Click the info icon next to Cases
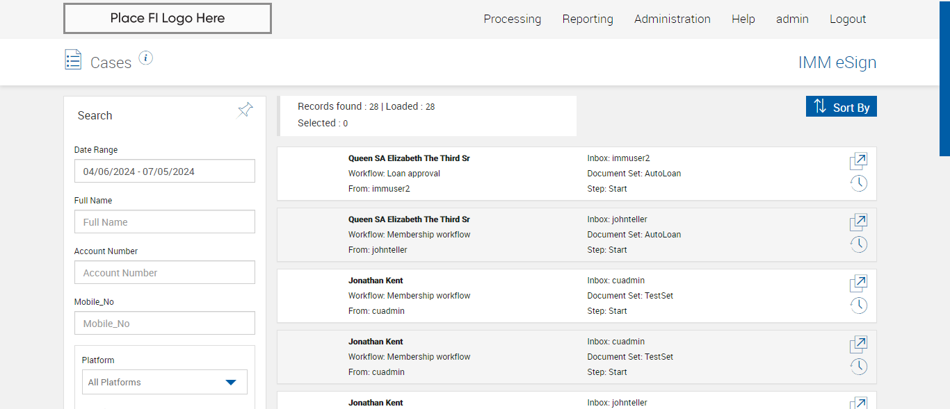Screen dimensions: 950x409 tap(145, 58)
